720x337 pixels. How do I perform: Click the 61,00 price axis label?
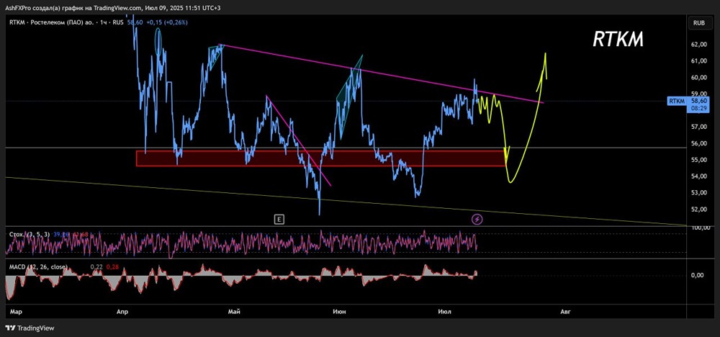698,61
